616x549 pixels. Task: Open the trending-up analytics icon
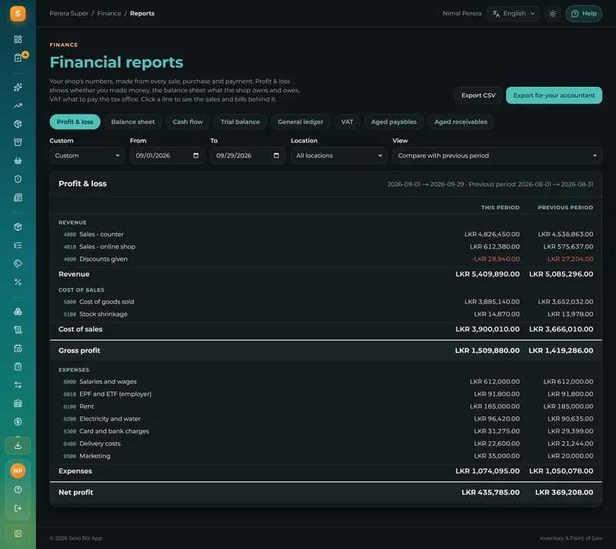pos(18,105)
